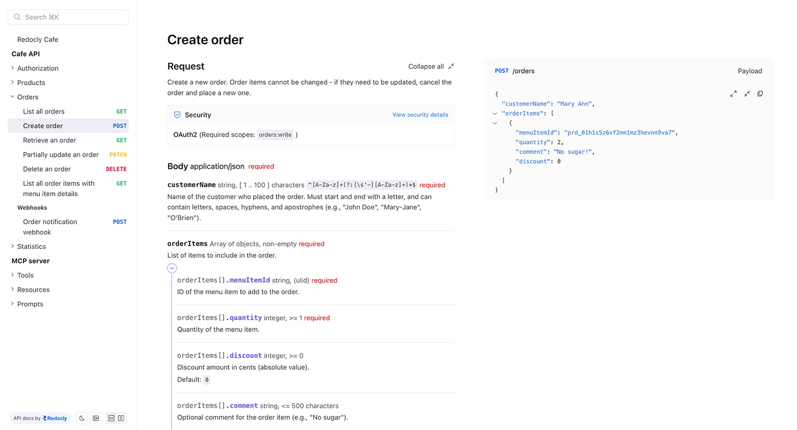This screenshot has width=797, height=430.
Task: Switch to two-column layout view
Action: click(121, 418)
